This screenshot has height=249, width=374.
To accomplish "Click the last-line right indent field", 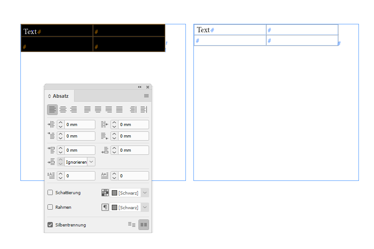I will coord(134,136).
